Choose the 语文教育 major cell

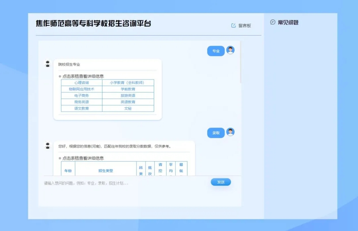[82, 108]
